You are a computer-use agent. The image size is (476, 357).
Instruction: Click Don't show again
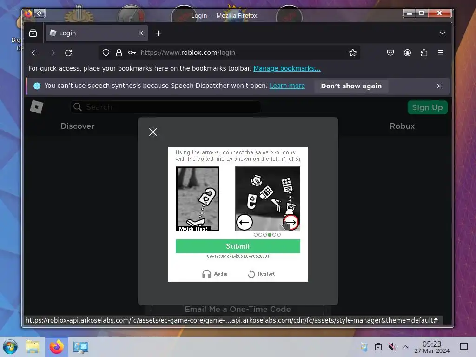click(x=351, y=86)
